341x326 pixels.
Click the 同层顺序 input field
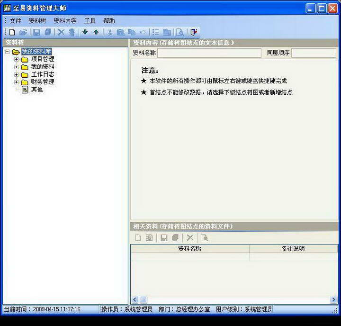pos(314,53)
